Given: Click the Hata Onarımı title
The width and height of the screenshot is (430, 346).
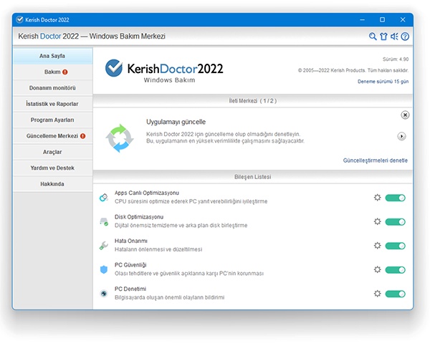Looking at the screenshot, I should (x=131, y=241).
